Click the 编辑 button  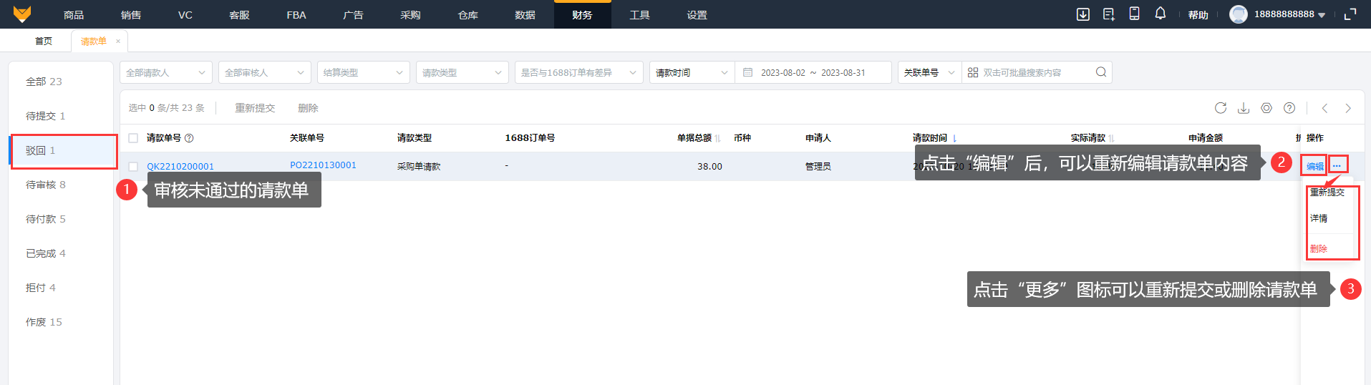tap(1314, 166)
